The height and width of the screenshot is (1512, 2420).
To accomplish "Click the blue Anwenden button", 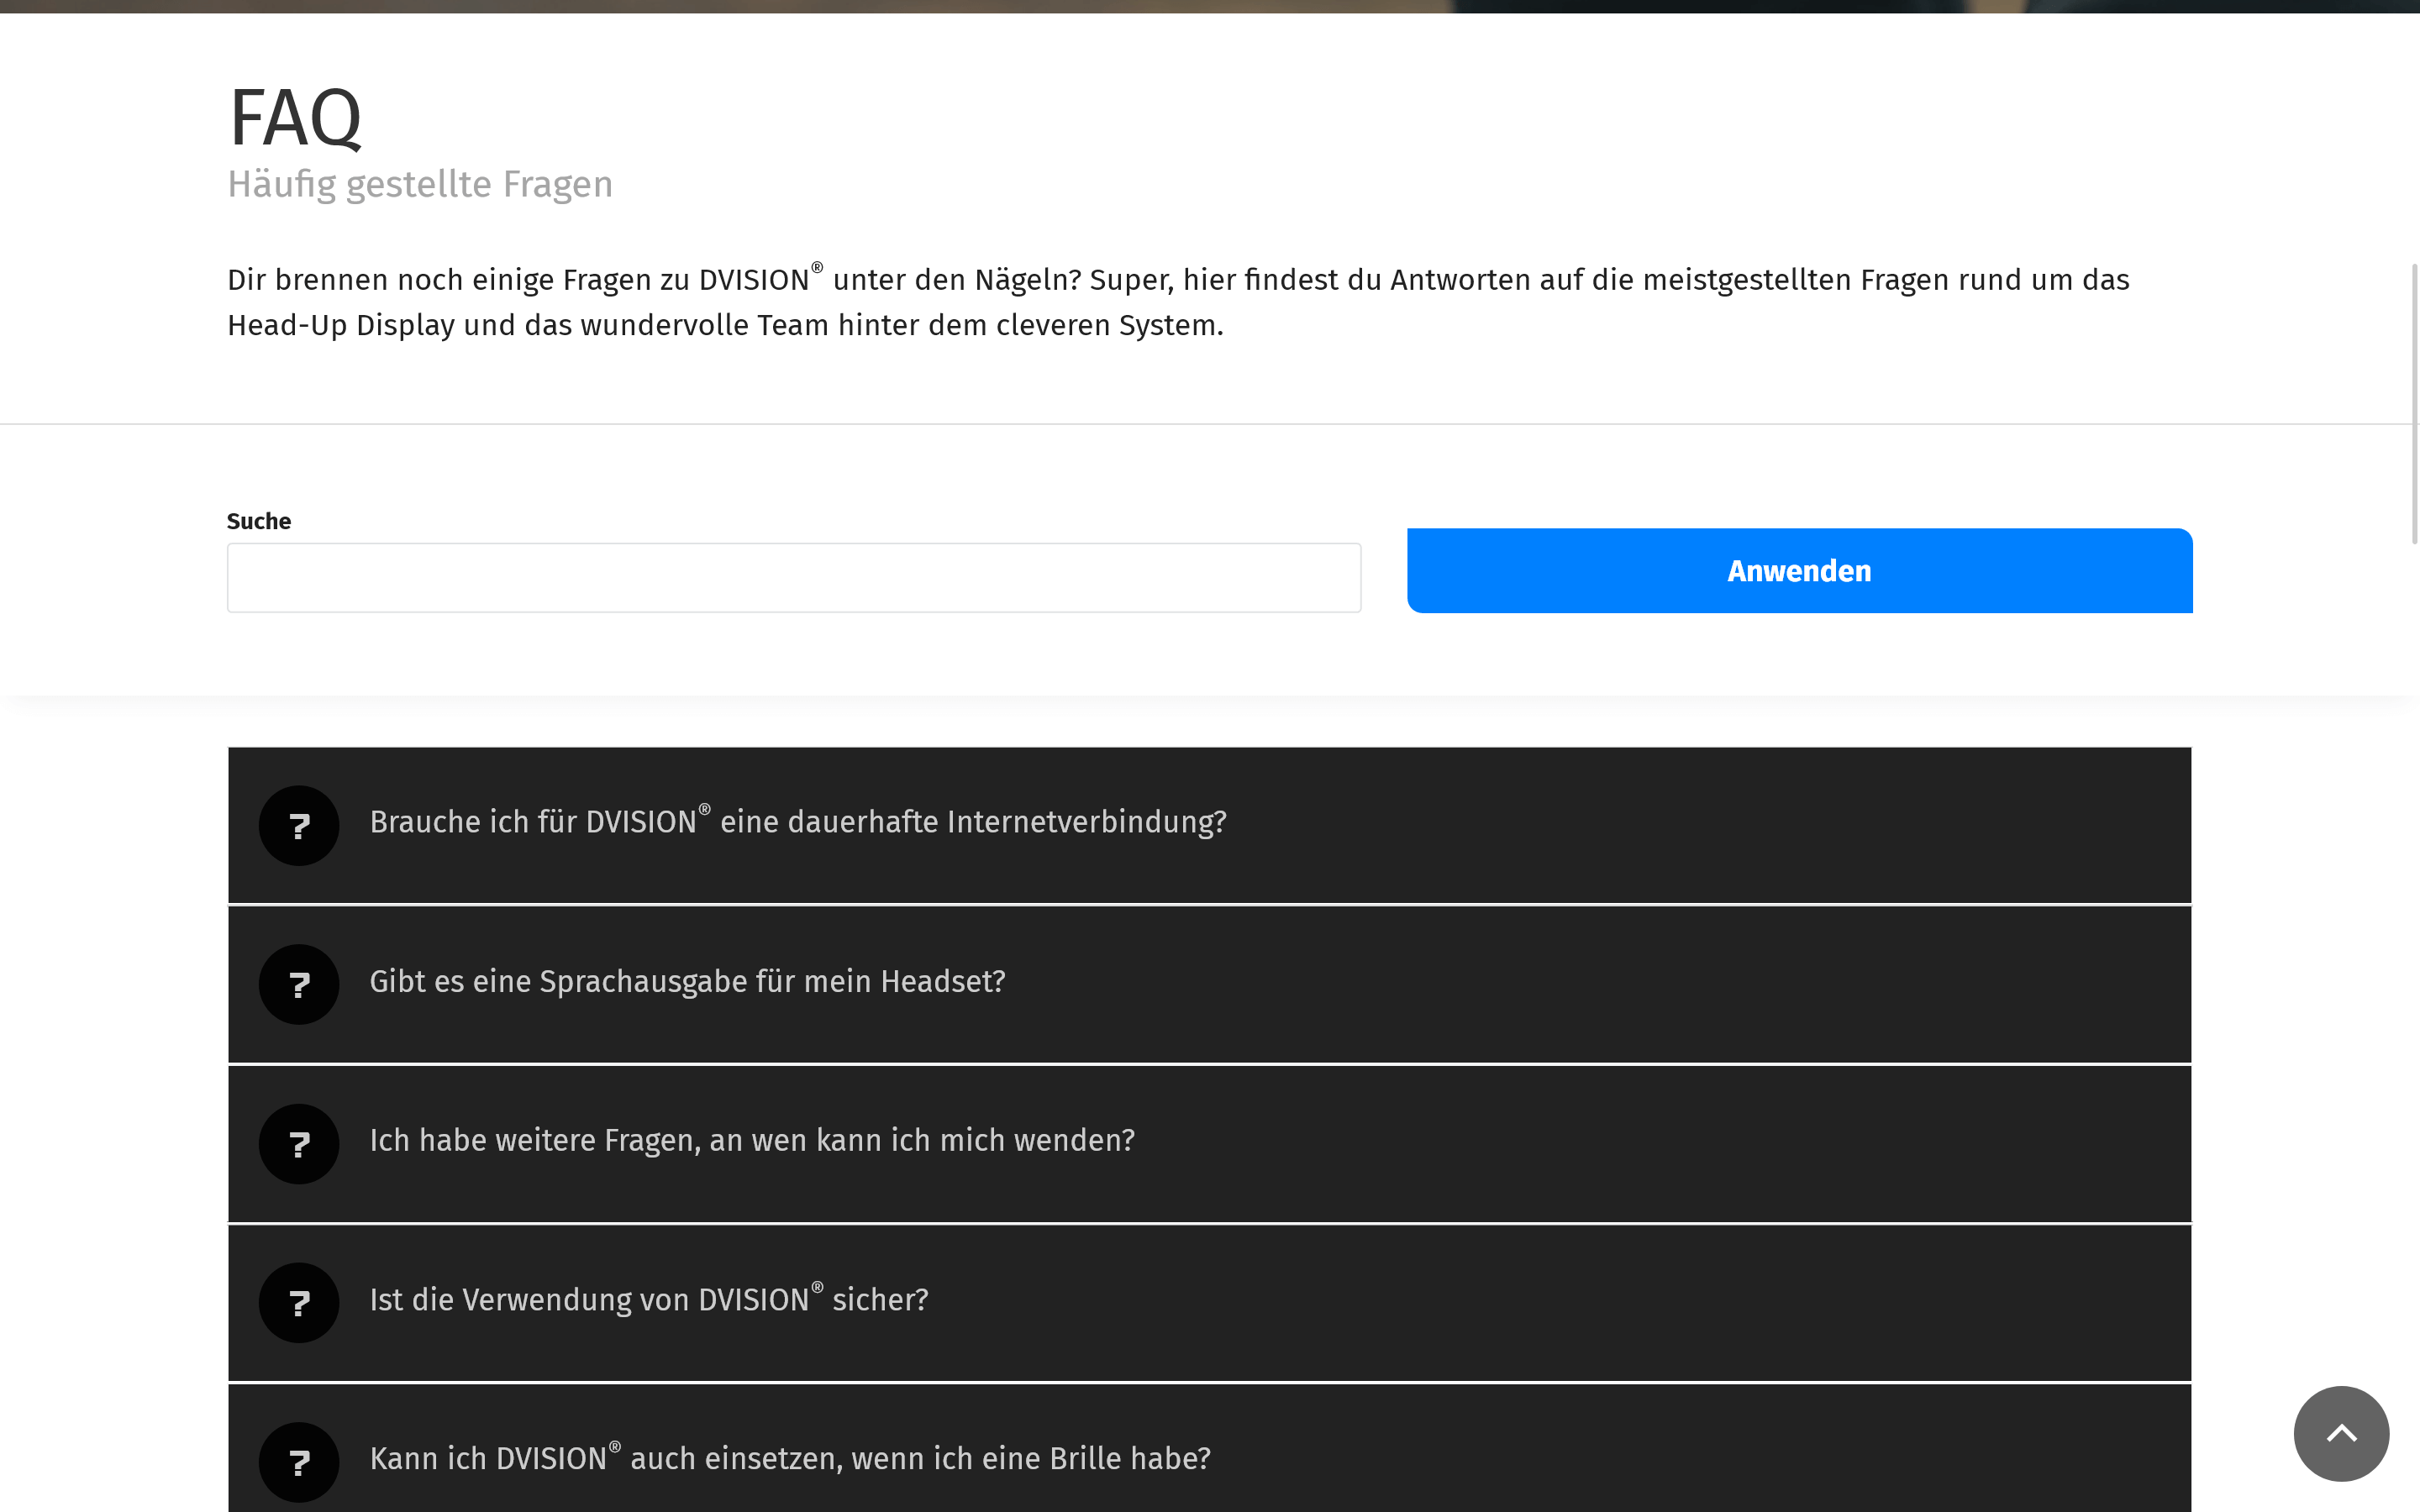I will pos(1799,570).
